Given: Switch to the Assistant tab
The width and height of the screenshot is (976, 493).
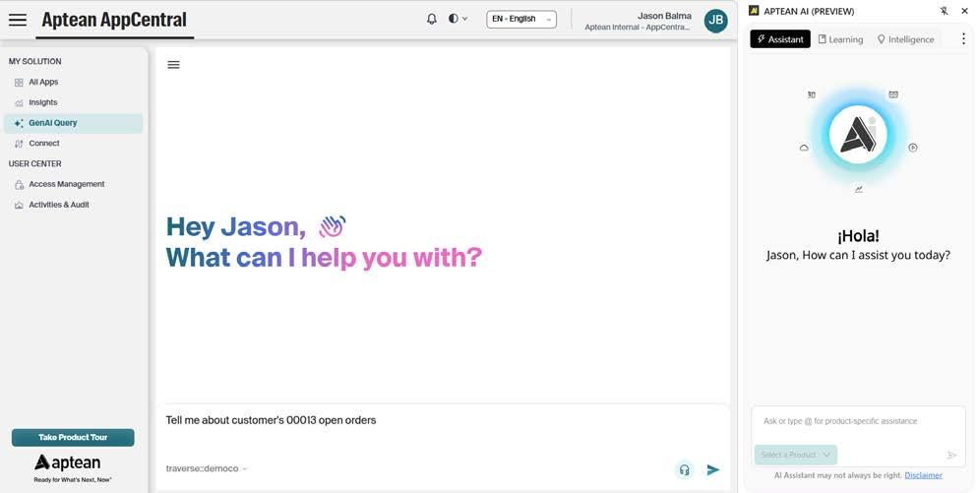Looking at the screenshot, I should (780, 39).
